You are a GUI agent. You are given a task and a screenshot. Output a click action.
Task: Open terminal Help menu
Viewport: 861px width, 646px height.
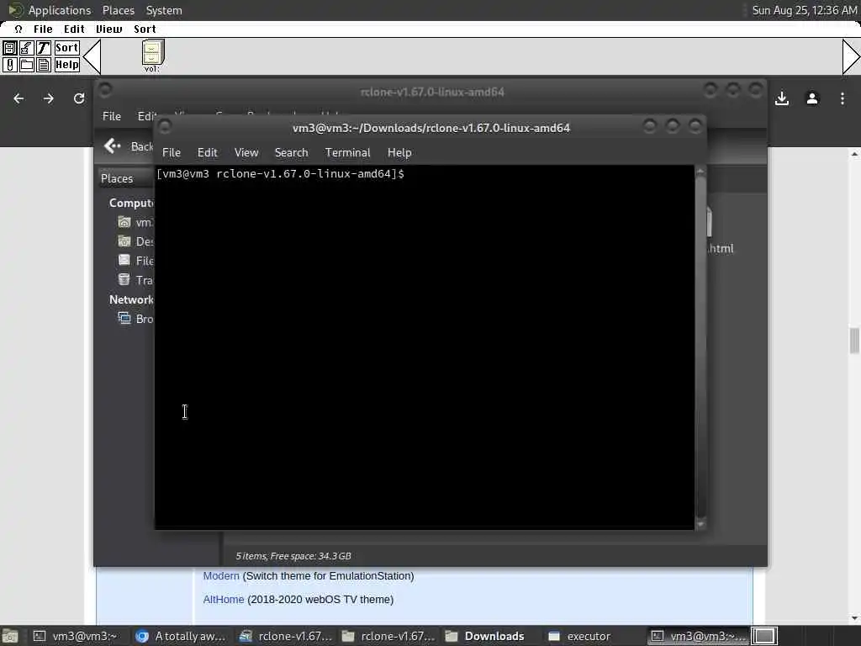coord(399,153)
